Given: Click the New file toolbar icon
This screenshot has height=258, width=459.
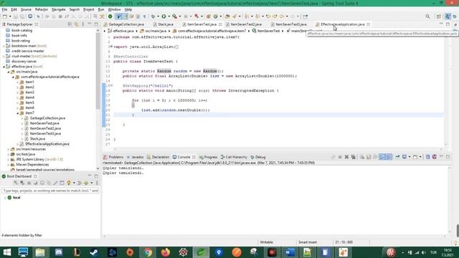Looking at the screenshot, I should click(x=5, y=16).
